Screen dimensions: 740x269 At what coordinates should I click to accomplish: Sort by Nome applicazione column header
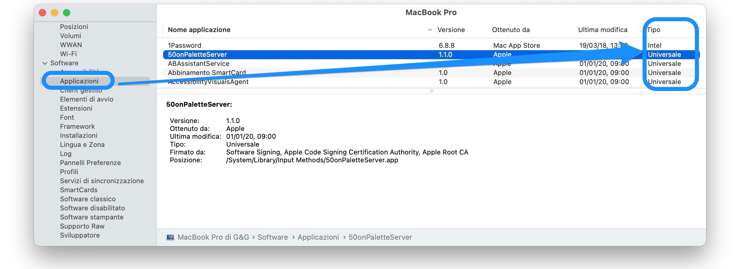(199, 30)
